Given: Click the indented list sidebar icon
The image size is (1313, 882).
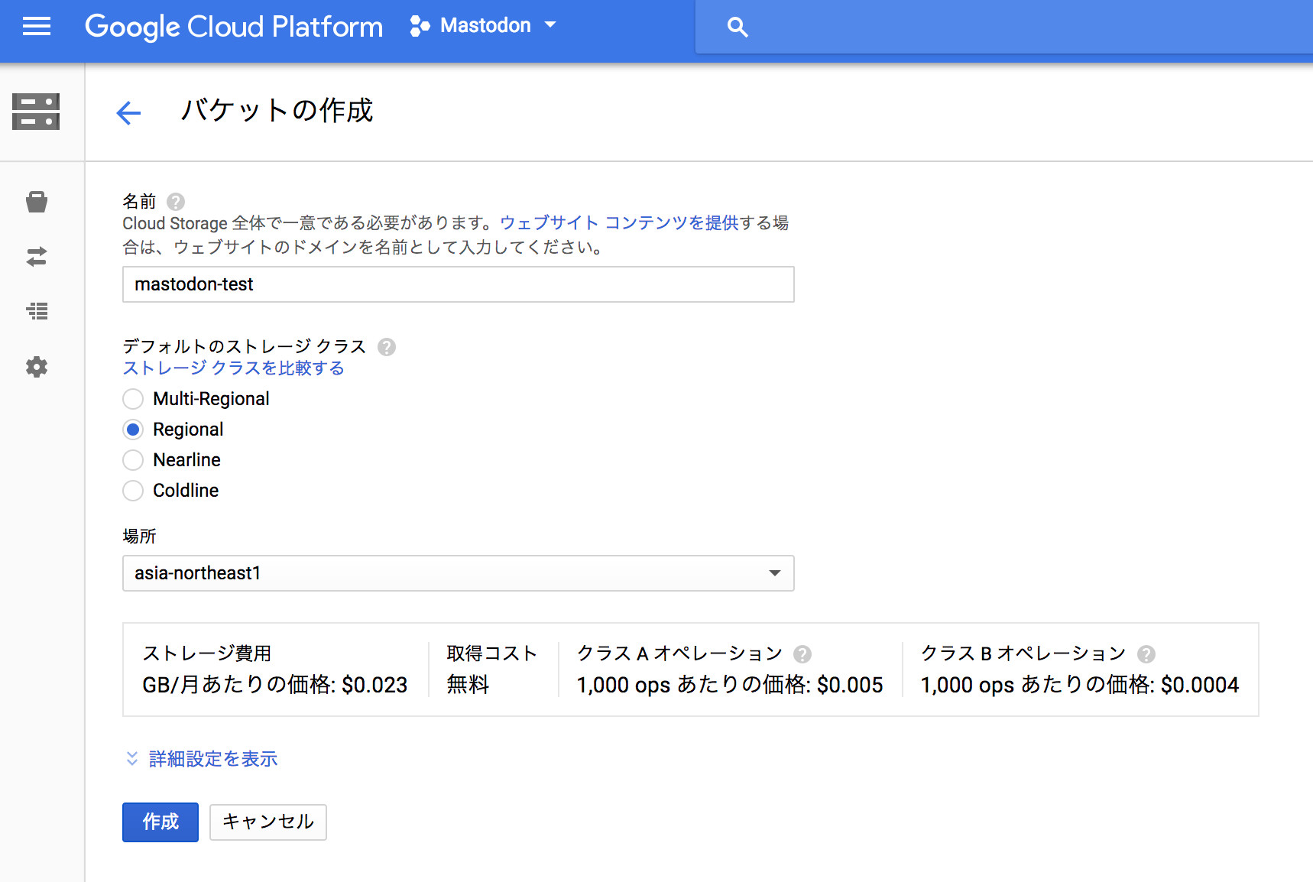Looking at the screenshot, I should 36,311.
